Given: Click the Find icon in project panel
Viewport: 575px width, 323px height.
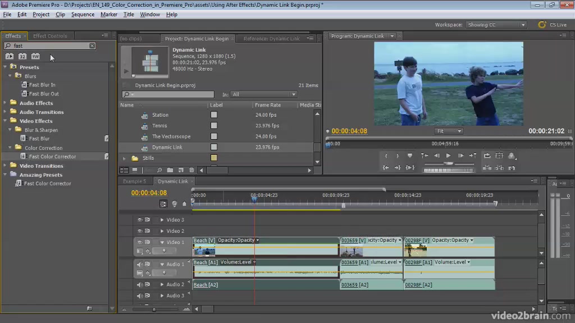Looking at the screenshot, I should pyautogui.click(x=159, y=170).
